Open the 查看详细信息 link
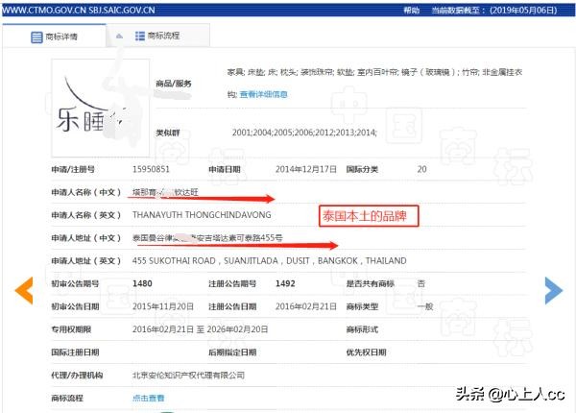This screenshot has height=413, width=576. point(263,94)
